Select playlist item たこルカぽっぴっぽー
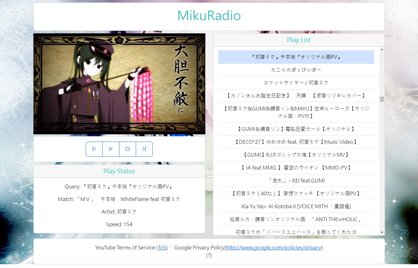Viewport: 418px width, 268px height. click(x=296, y=70)
